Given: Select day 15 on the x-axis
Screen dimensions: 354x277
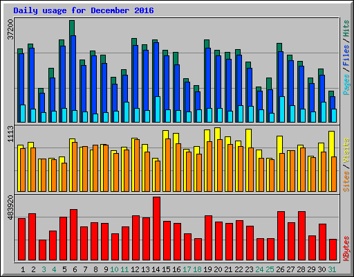Looking at the screenshot, I should coord(166,269).
